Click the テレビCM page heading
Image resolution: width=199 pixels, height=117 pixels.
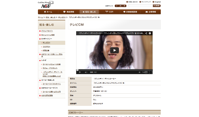(x=77, y=25)
